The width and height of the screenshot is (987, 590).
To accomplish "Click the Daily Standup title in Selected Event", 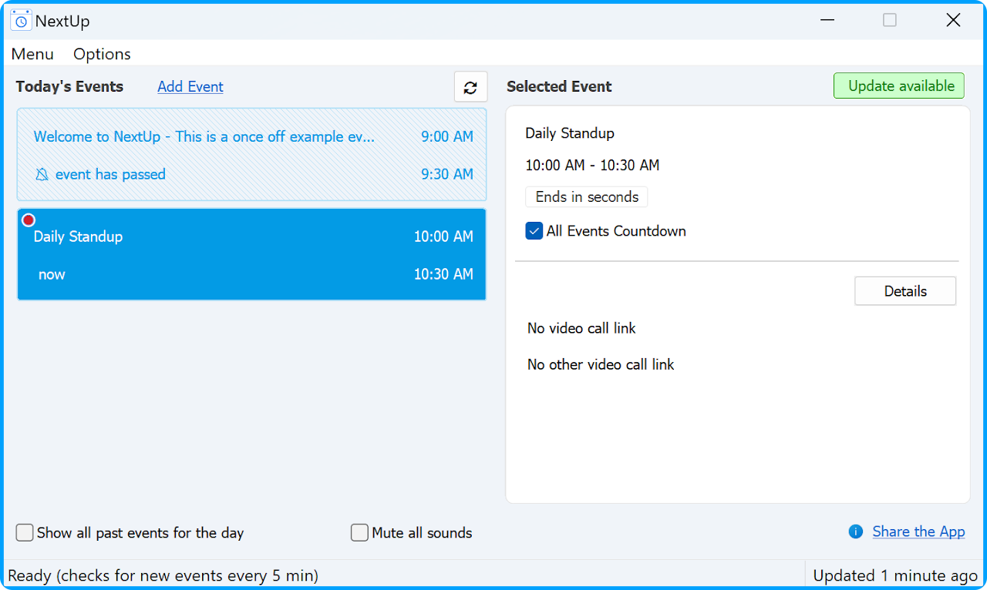I will click(570, 133).
